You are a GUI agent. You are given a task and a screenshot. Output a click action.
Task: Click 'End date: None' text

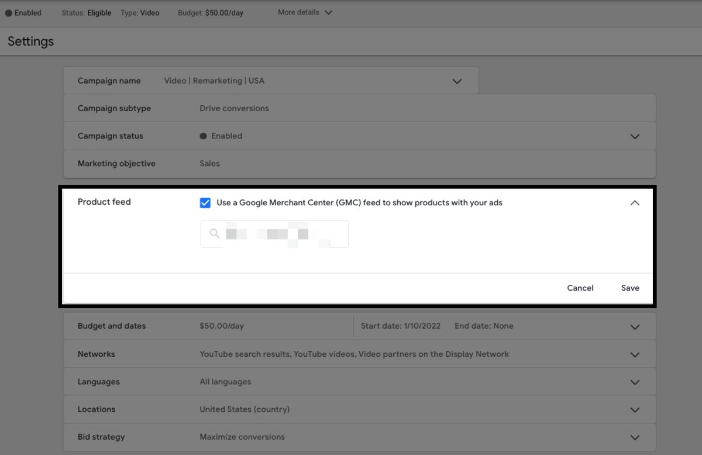[x=484, y=326]
